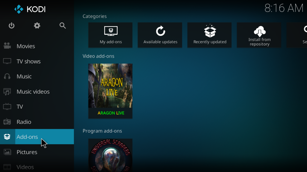Click the My add-ons monitor icon
This screenshot has width=307, height=172.
(111, 31)
